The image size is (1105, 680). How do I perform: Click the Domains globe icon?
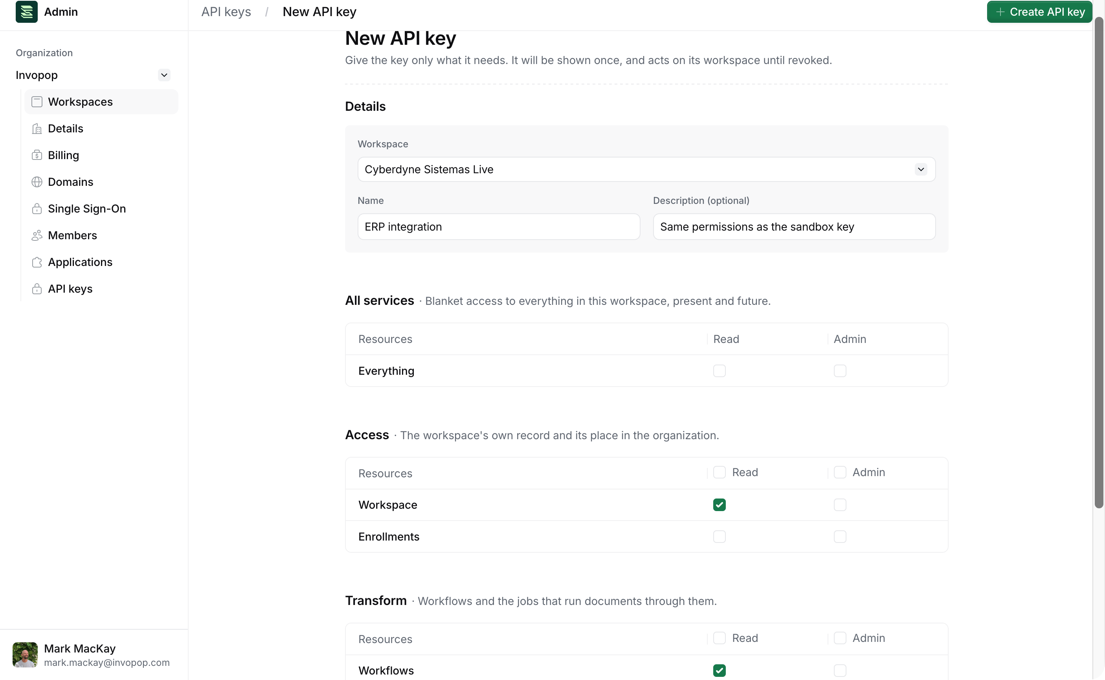pyautogui.click(x=37, y=182)
